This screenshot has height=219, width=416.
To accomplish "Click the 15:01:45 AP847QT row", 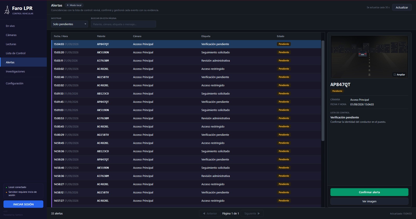I will click(186, 102).
